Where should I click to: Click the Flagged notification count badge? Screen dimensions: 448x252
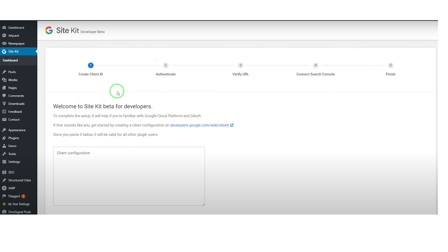pos(23,196)
